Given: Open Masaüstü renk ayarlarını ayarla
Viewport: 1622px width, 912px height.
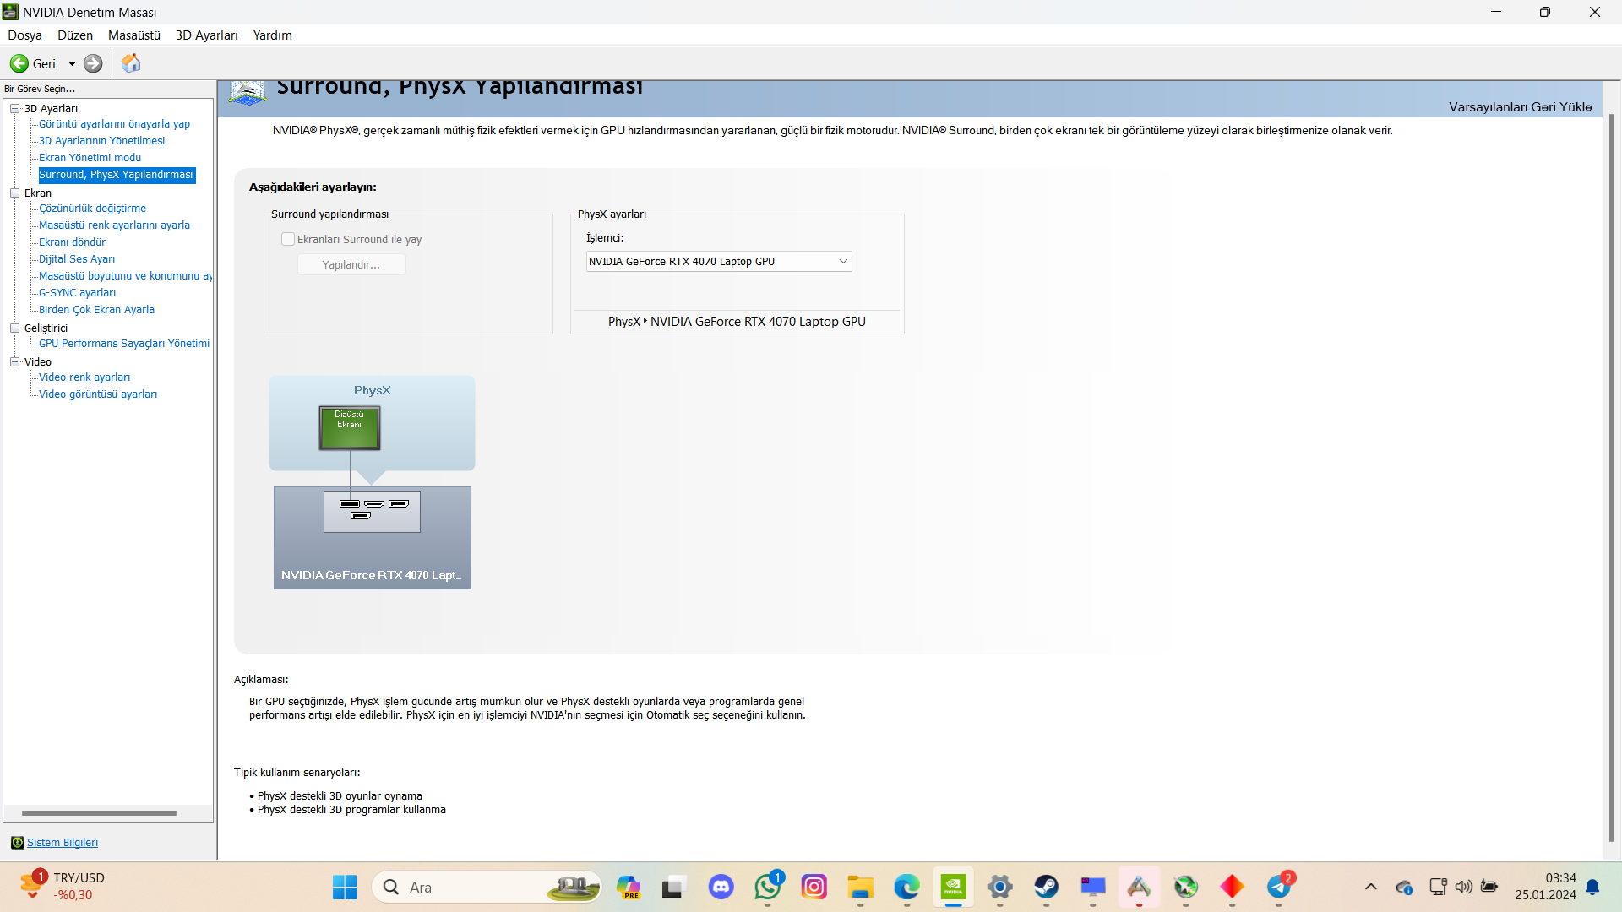Looking at the screenshot, I should pyautogui.click(x=114, y=225).
